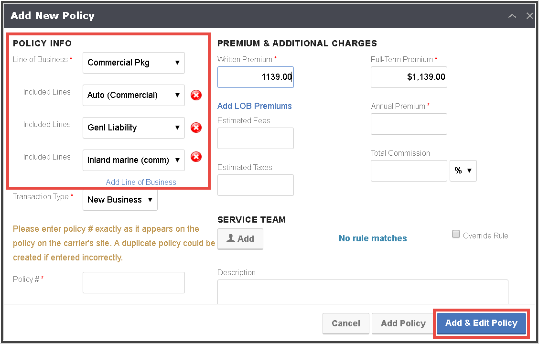Click inside the Annual Premium field
This screenshot has height=344, width=539.
(x=409, y=124)
